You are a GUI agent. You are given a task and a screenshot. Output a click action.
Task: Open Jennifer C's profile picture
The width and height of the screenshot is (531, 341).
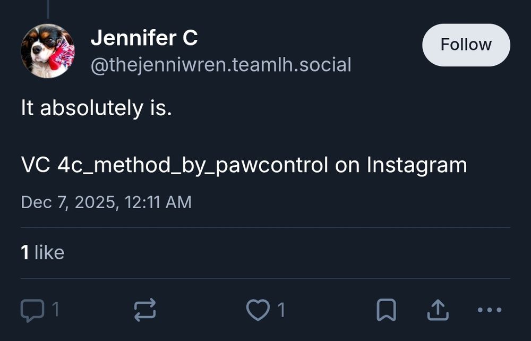[x=48, y=48]
